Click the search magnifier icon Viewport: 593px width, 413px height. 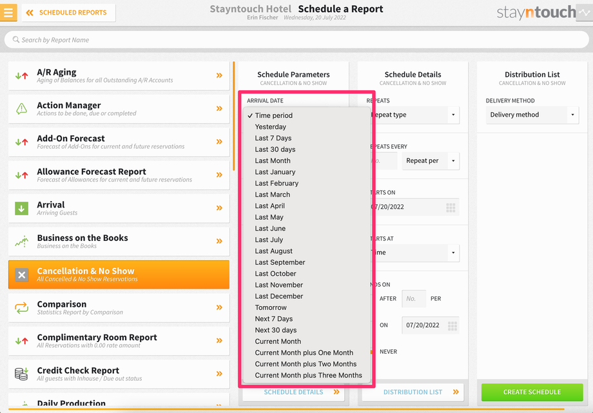(x=16, y=39)
